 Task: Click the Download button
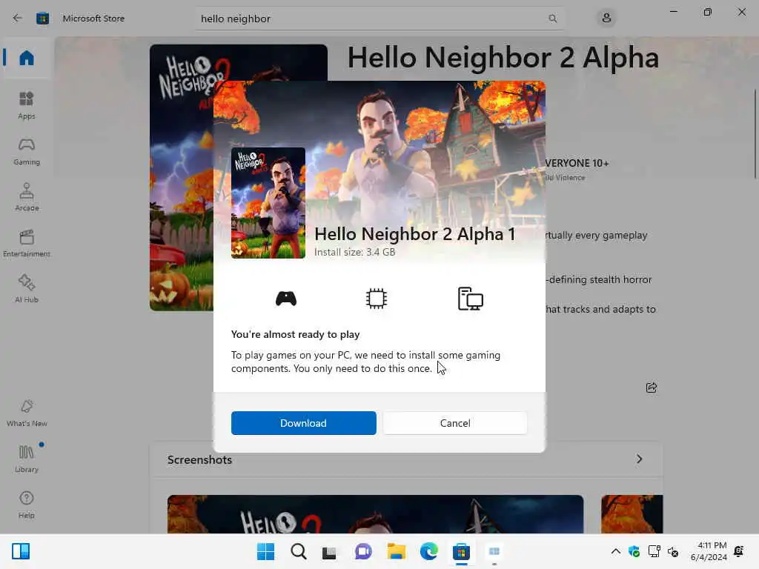tap(303, 423)
